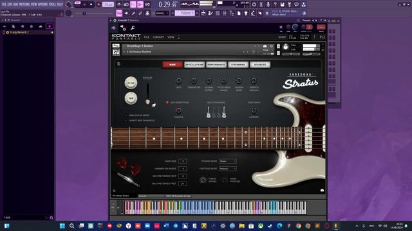The width and height of the screenshot is (412, 231).
Task: Click the ISW logo icon
Action: point(116,52)
